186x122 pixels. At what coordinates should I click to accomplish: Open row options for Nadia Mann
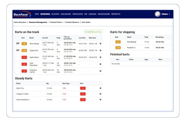(x=100, y=58)
